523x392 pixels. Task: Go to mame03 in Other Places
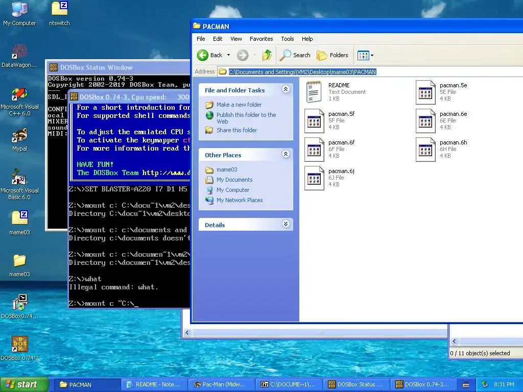(227, 169)
